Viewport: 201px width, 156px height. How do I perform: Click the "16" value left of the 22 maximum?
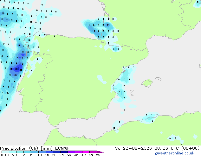(11, 69)
